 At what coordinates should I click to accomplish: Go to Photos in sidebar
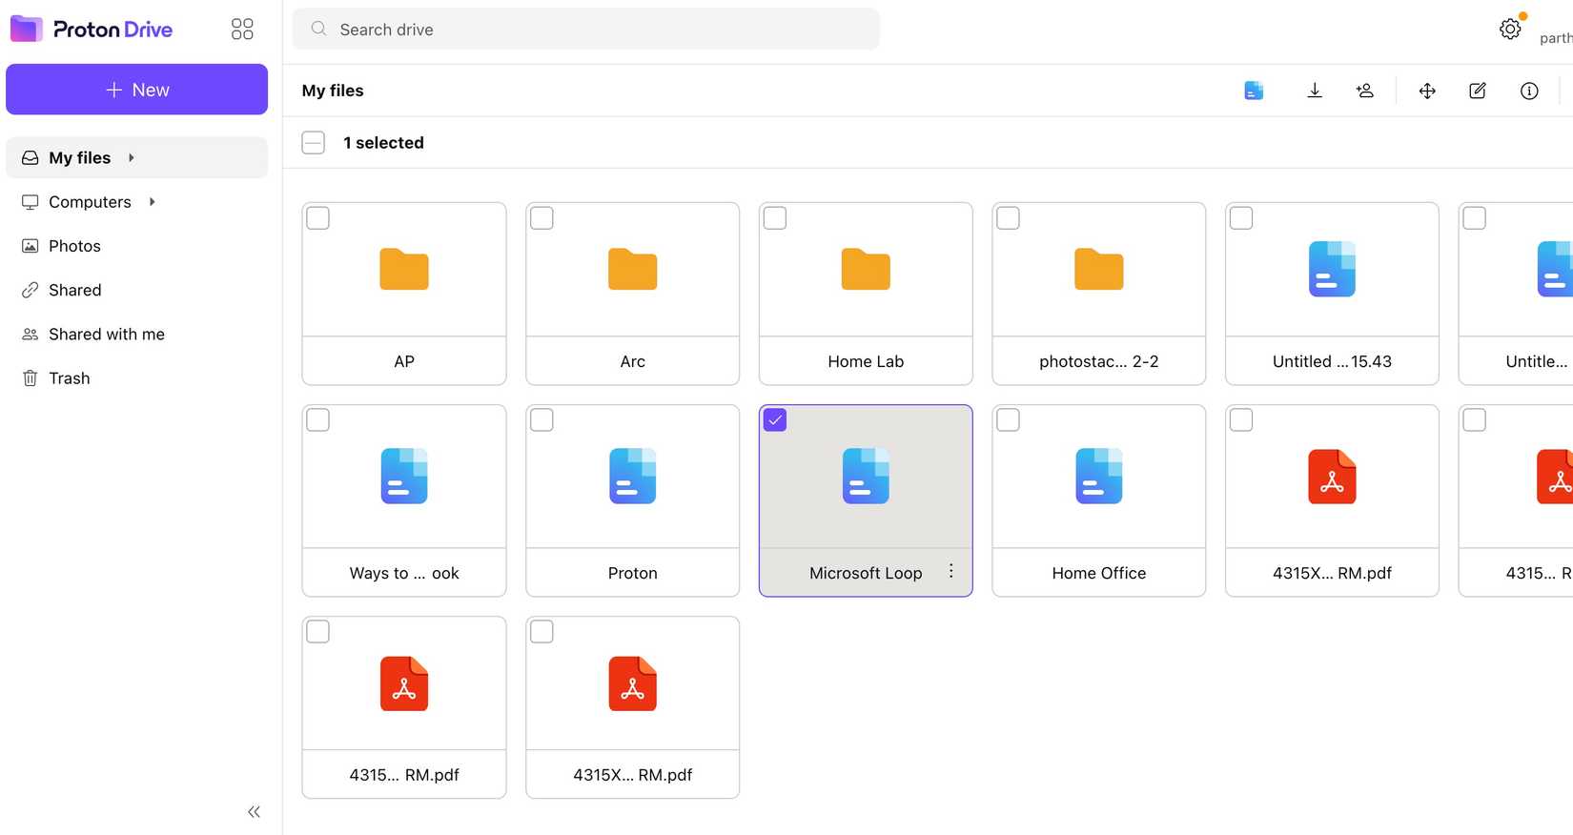click(74, 246)
